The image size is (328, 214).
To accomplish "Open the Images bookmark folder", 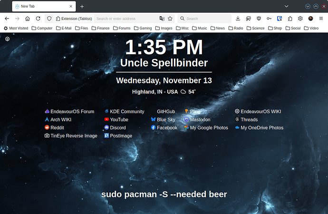I will point(164,28).
